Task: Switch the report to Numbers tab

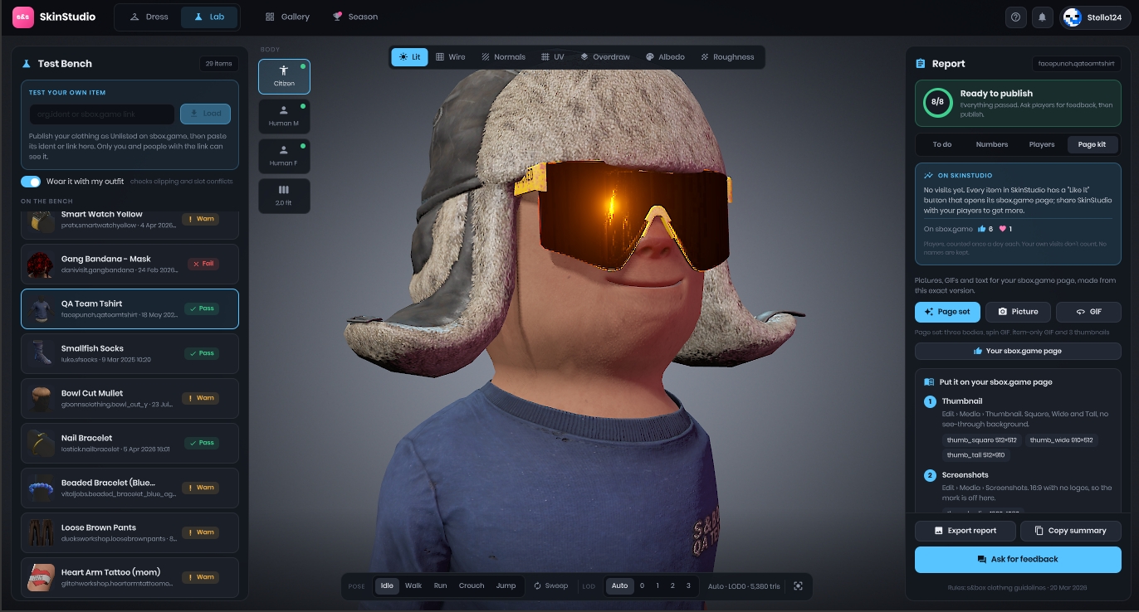Action: pyautogui.click(x=992, y=144)
